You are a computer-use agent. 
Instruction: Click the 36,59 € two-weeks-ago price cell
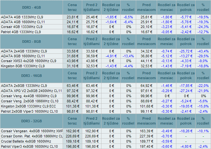click(x=92, y=56)
